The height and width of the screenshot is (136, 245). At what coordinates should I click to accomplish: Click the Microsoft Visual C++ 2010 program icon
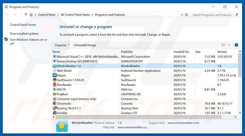click(x=54, y=56)
